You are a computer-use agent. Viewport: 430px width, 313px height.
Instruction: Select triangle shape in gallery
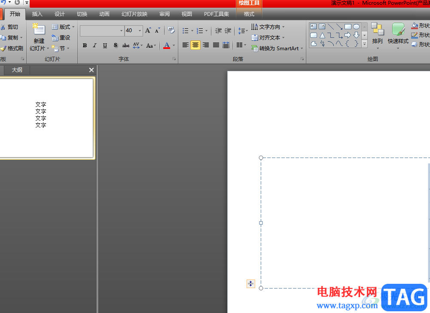click(x=322, y=35)
